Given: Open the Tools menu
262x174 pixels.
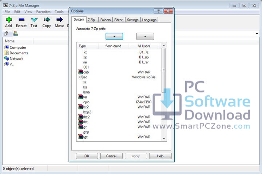Looking at the screenshot, I should (59, 12).
